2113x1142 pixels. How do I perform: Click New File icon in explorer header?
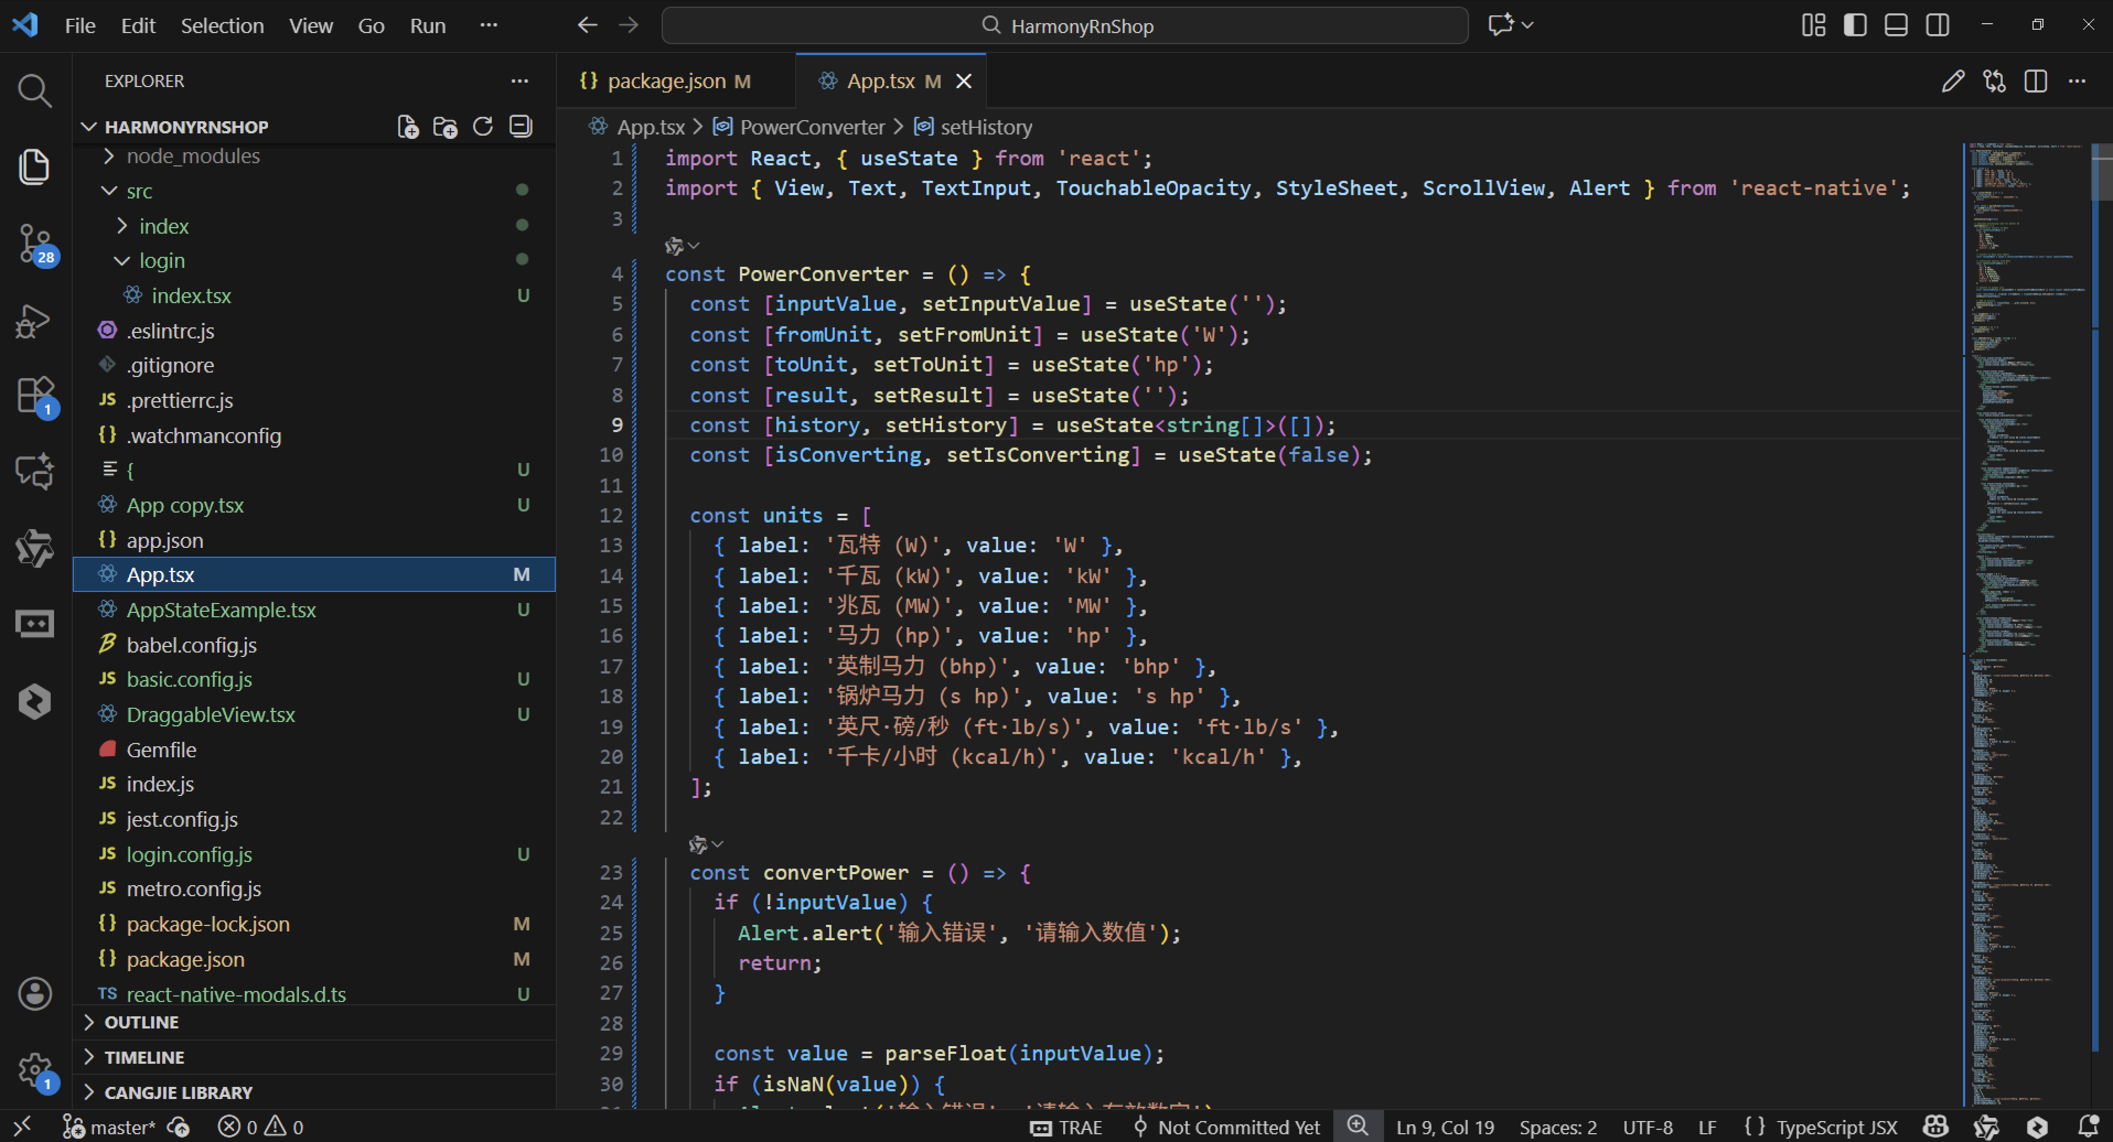(x=407, y=126)
